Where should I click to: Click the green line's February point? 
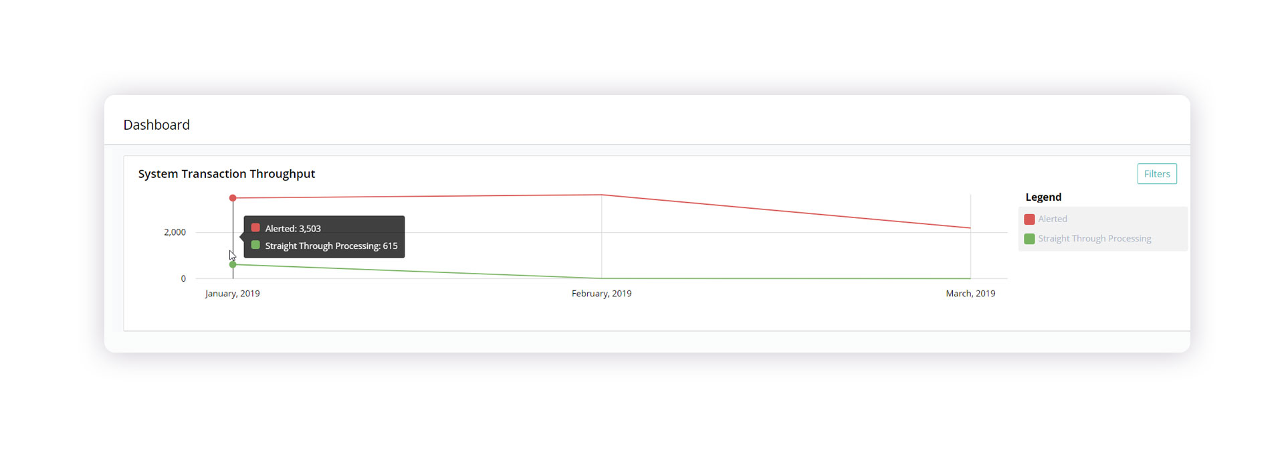pyautogui.click(x=602, y=278)
